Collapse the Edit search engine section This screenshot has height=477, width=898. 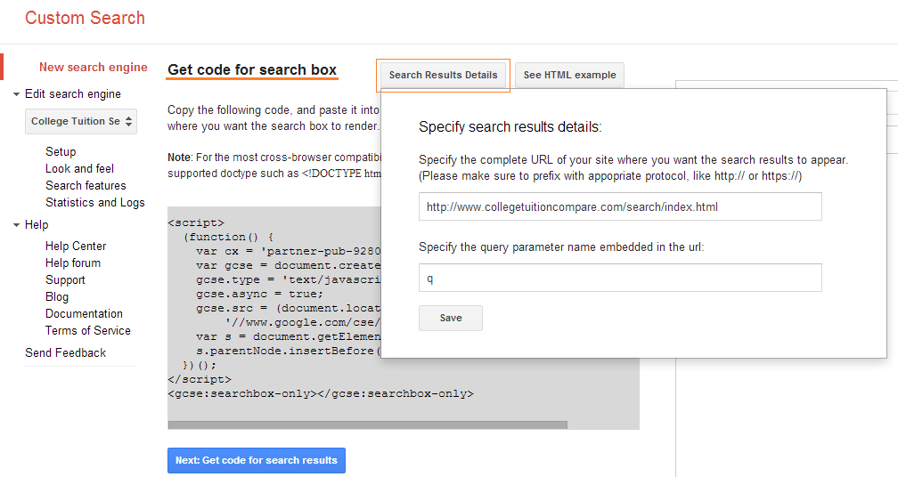(16, 94)
